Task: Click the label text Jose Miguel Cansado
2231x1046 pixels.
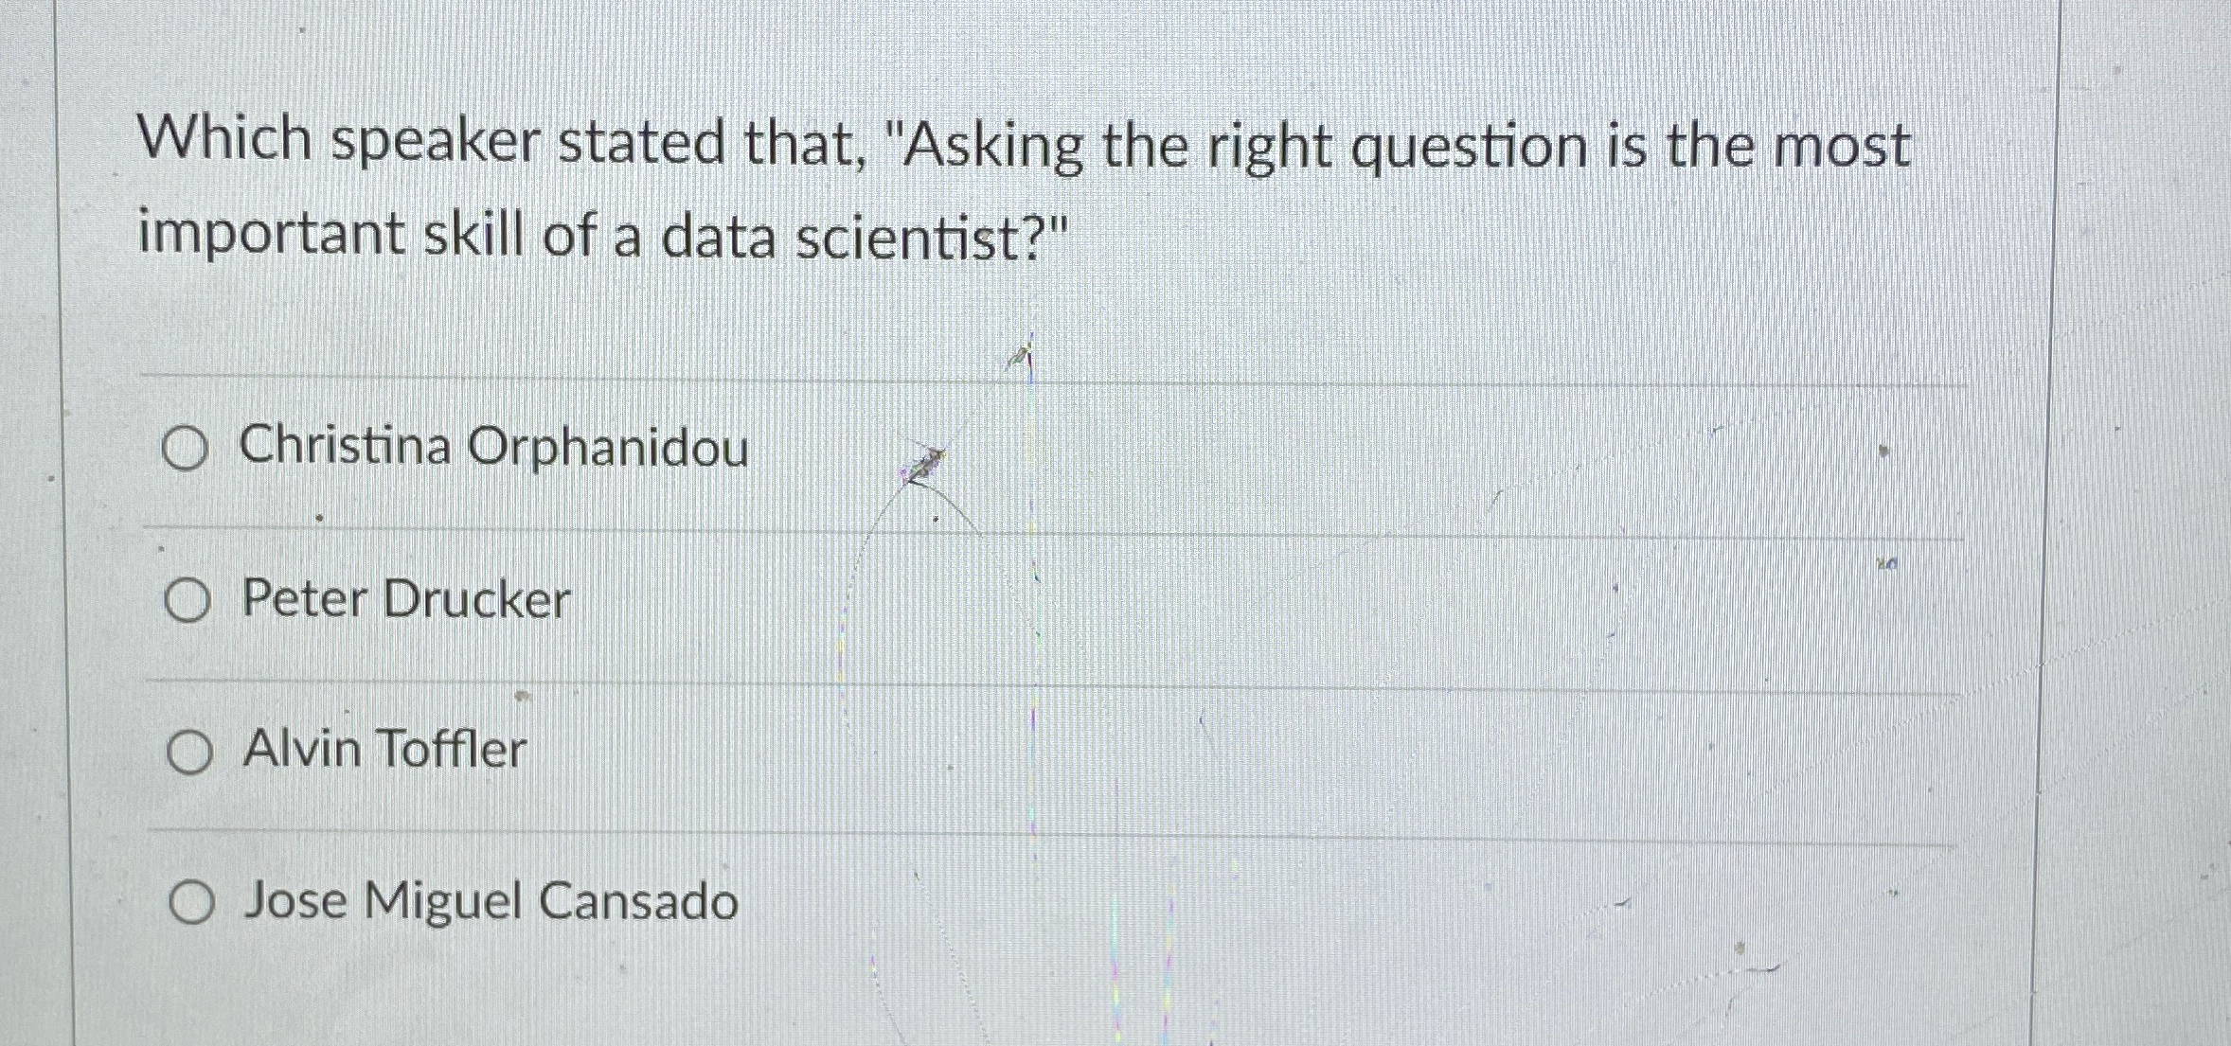Action: pos(488,904)
